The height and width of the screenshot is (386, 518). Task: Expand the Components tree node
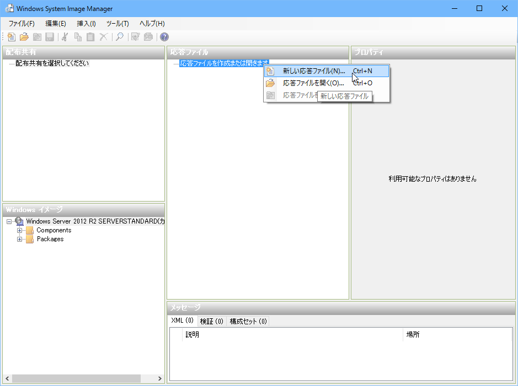[19, 230]
